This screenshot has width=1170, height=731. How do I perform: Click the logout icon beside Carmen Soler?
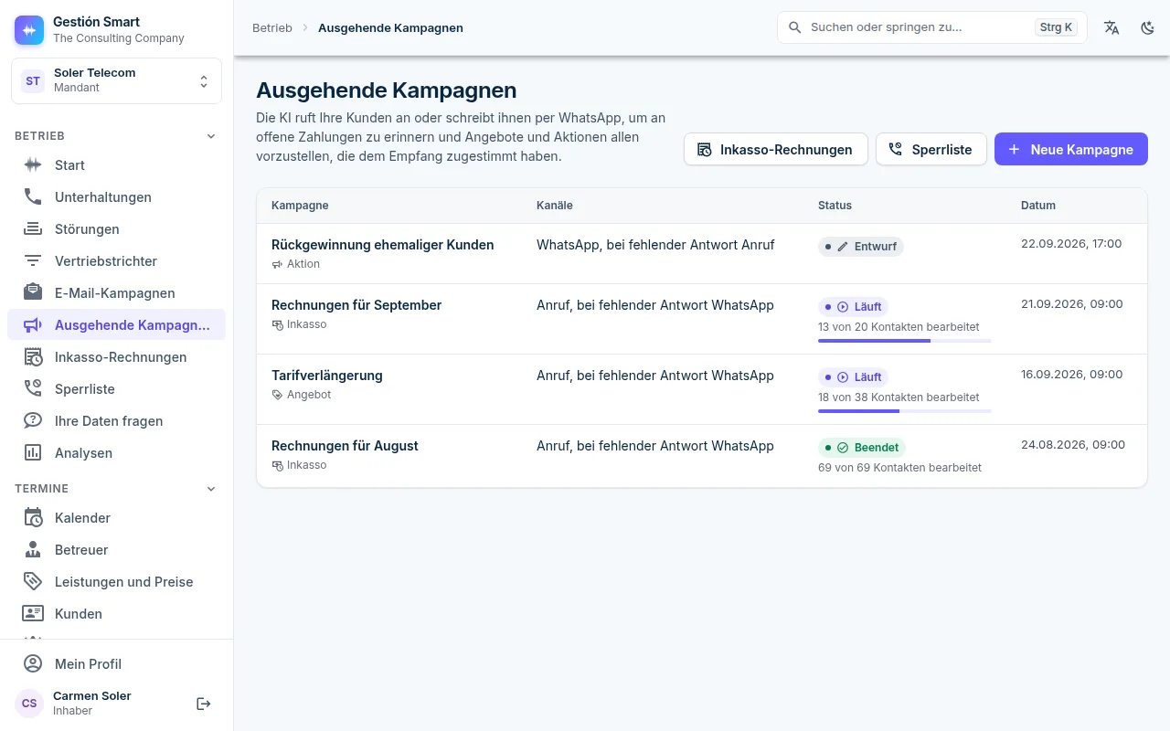[204, 704]
